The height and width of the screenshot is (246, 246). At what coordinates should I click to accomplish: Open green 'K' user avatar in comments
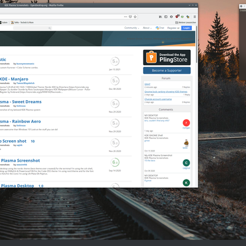click(186, 183)
